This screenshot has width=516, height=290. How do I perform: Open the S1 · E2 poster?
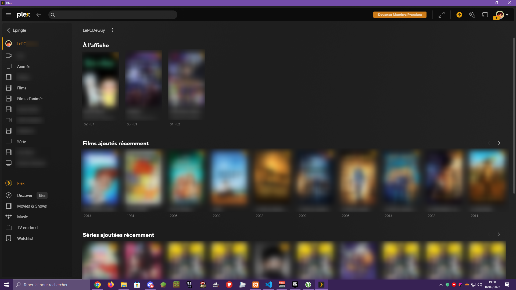point(187,80)
